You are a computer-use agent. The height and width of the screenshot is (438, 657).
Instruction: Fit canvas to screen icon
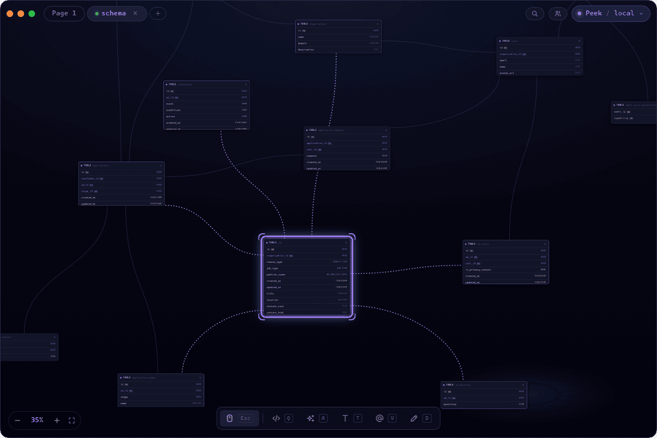tap(72, 420)
